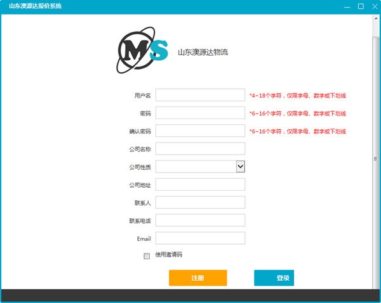Viewport: 381px width, 303px height.
Task: Focus the 联系人 input field
Action: 200,202
